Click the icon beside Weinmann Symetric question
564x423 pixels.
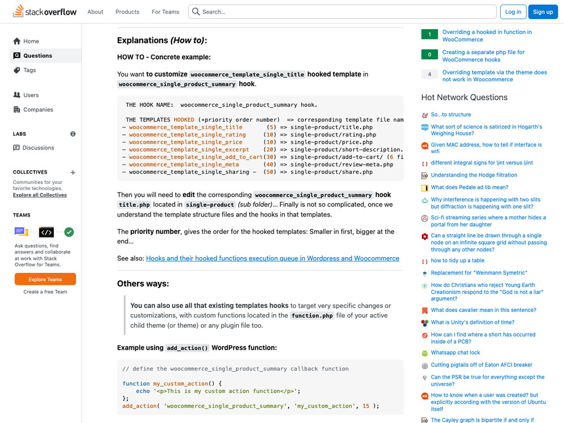(x=425, y=274)
